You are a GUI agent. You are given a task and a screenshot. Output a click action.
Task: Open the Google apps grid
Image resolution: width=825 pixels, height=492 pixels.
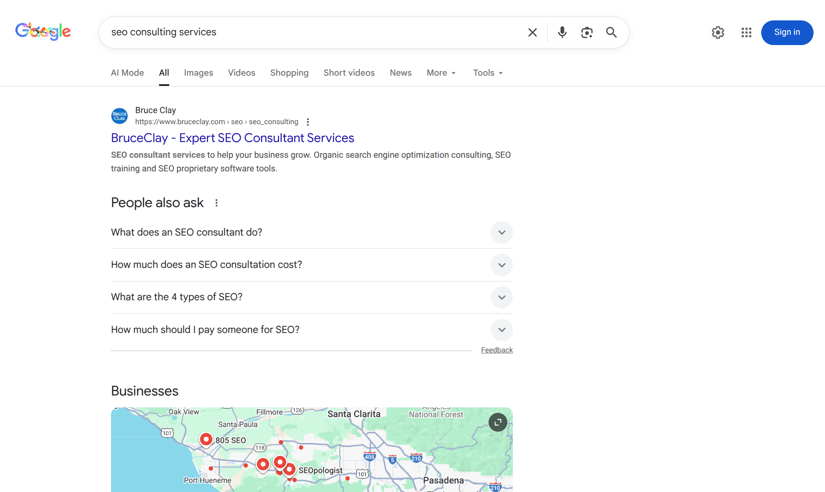746,32
